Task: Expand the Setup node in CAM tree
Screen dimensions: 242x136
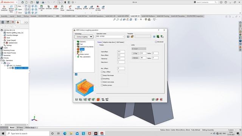Action: coord(2,63)
